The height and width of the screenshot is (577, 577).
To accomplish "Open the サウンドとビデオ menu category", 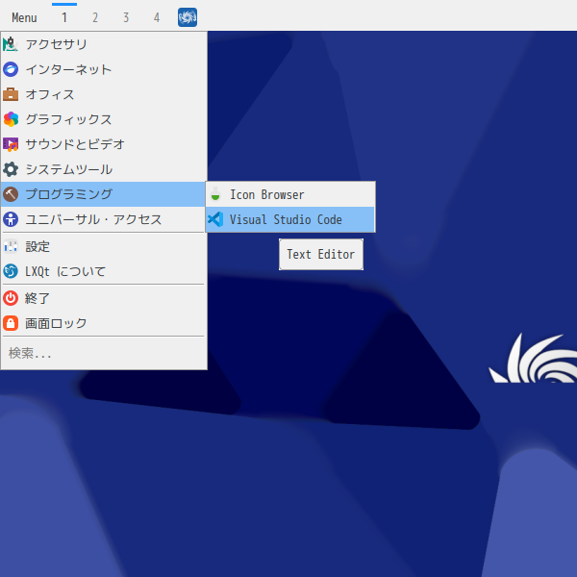I will [103, 144].
